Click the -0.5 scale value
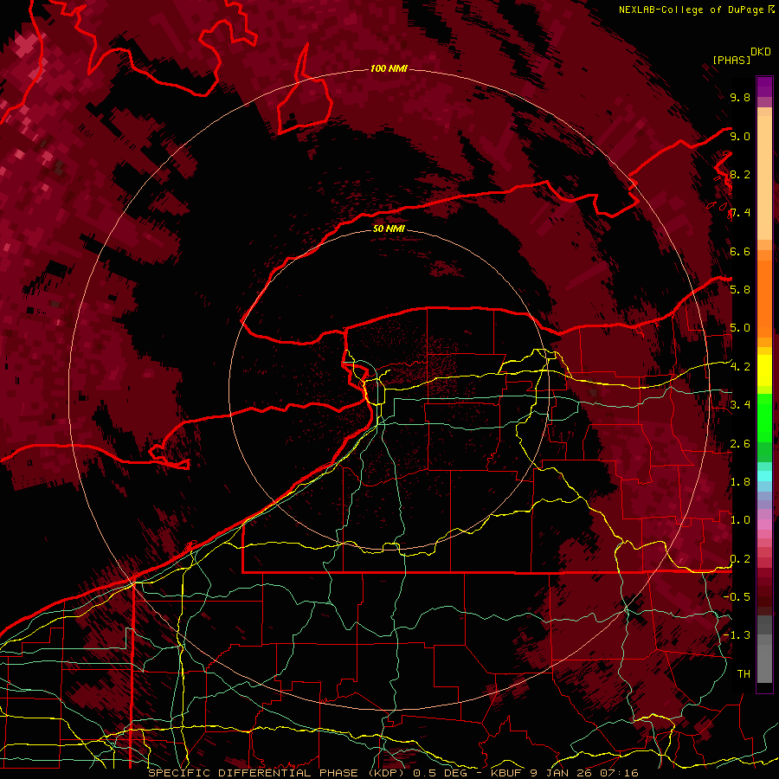 point(737,597)
